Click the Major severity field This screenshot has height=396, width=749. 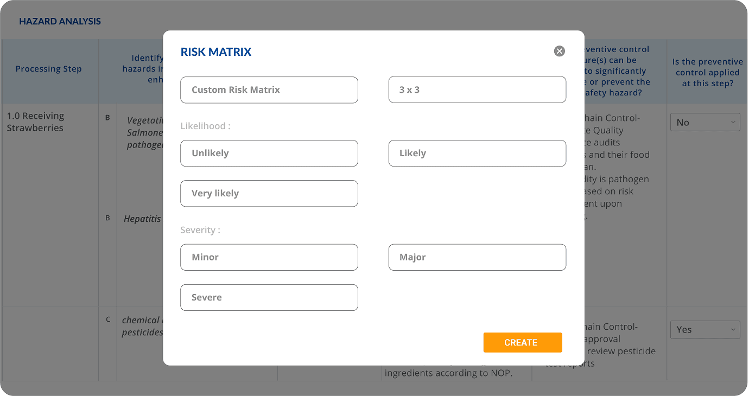[x=477, y=258]
